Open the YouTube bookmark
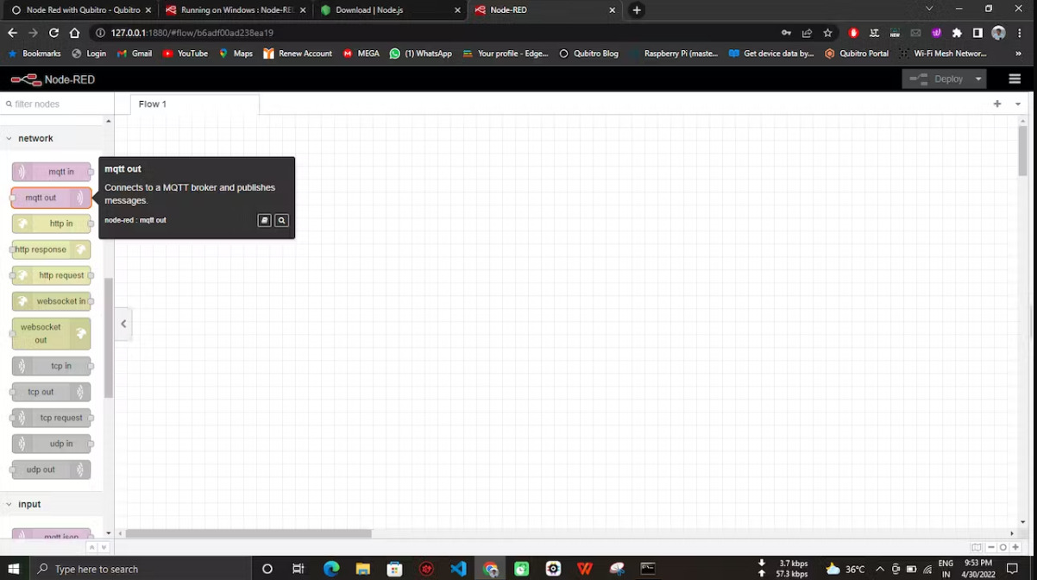 185,54
